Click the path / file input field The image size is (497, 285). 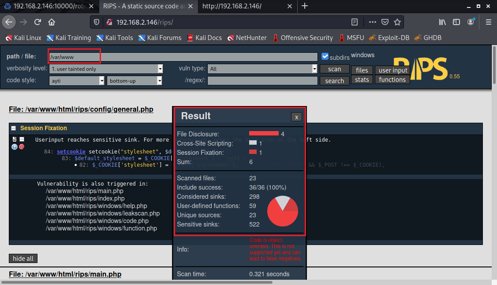point(183,57)
